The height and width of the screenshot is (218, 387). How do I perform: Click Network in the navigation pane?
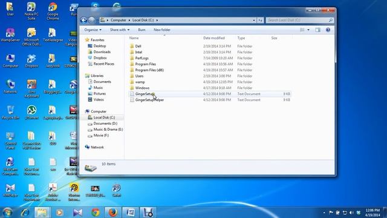tap(97, 147)
